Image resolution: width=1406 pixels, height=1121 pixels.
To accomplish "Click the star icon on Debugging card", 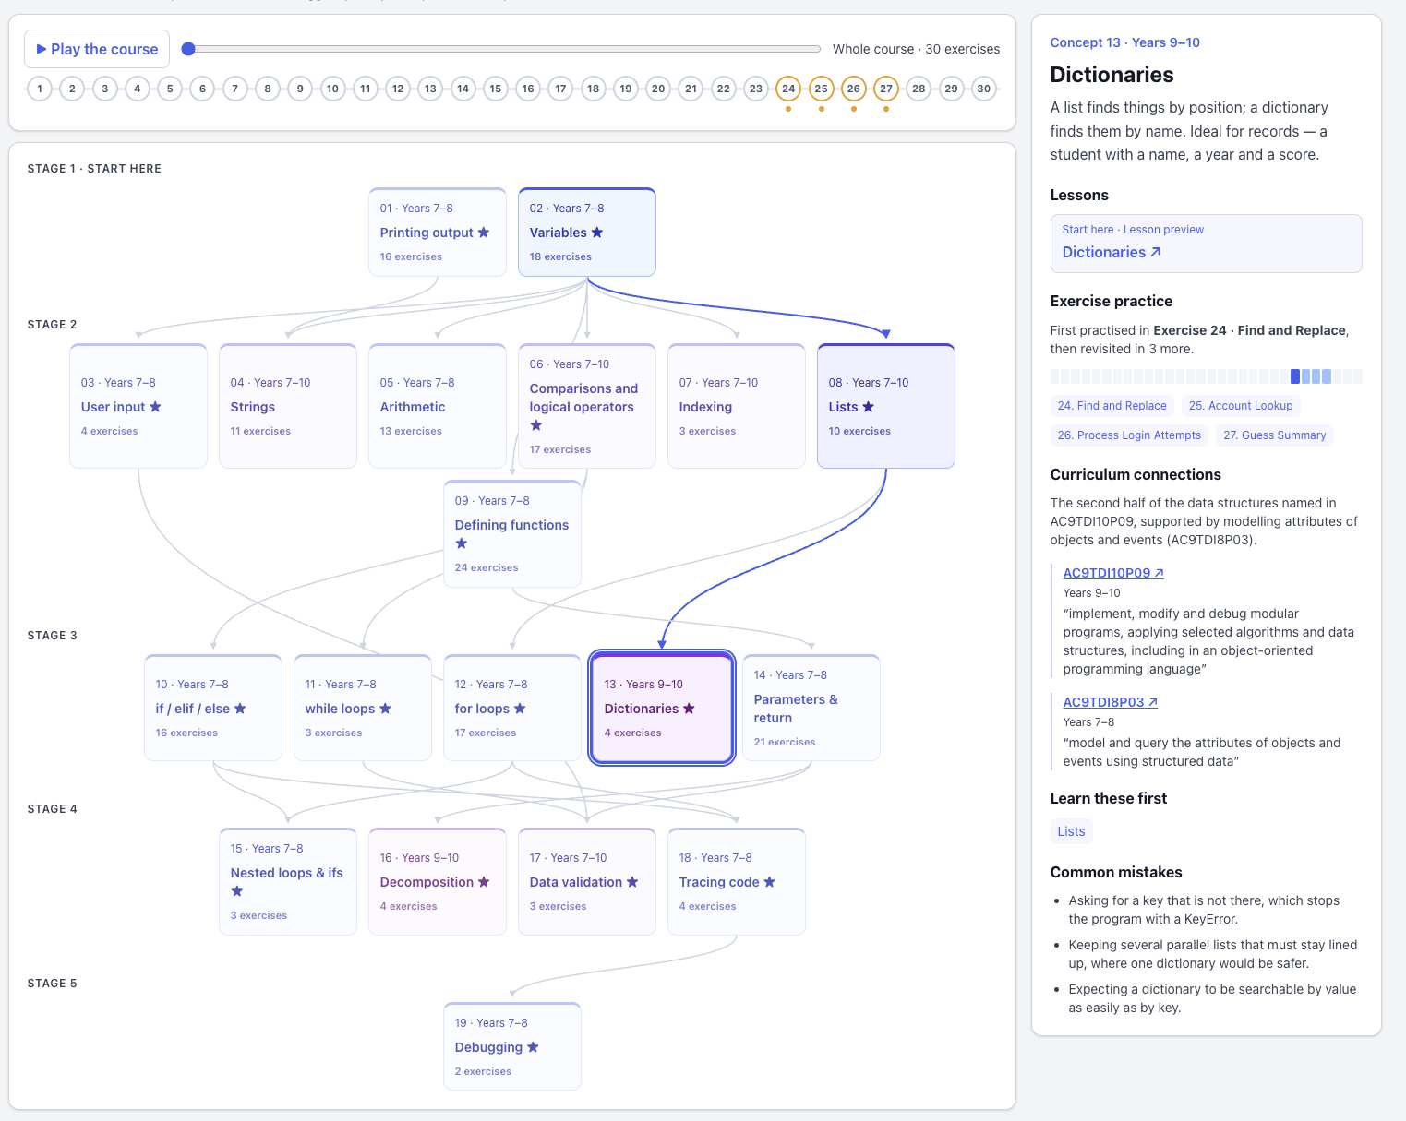I will coord(533,1047).
